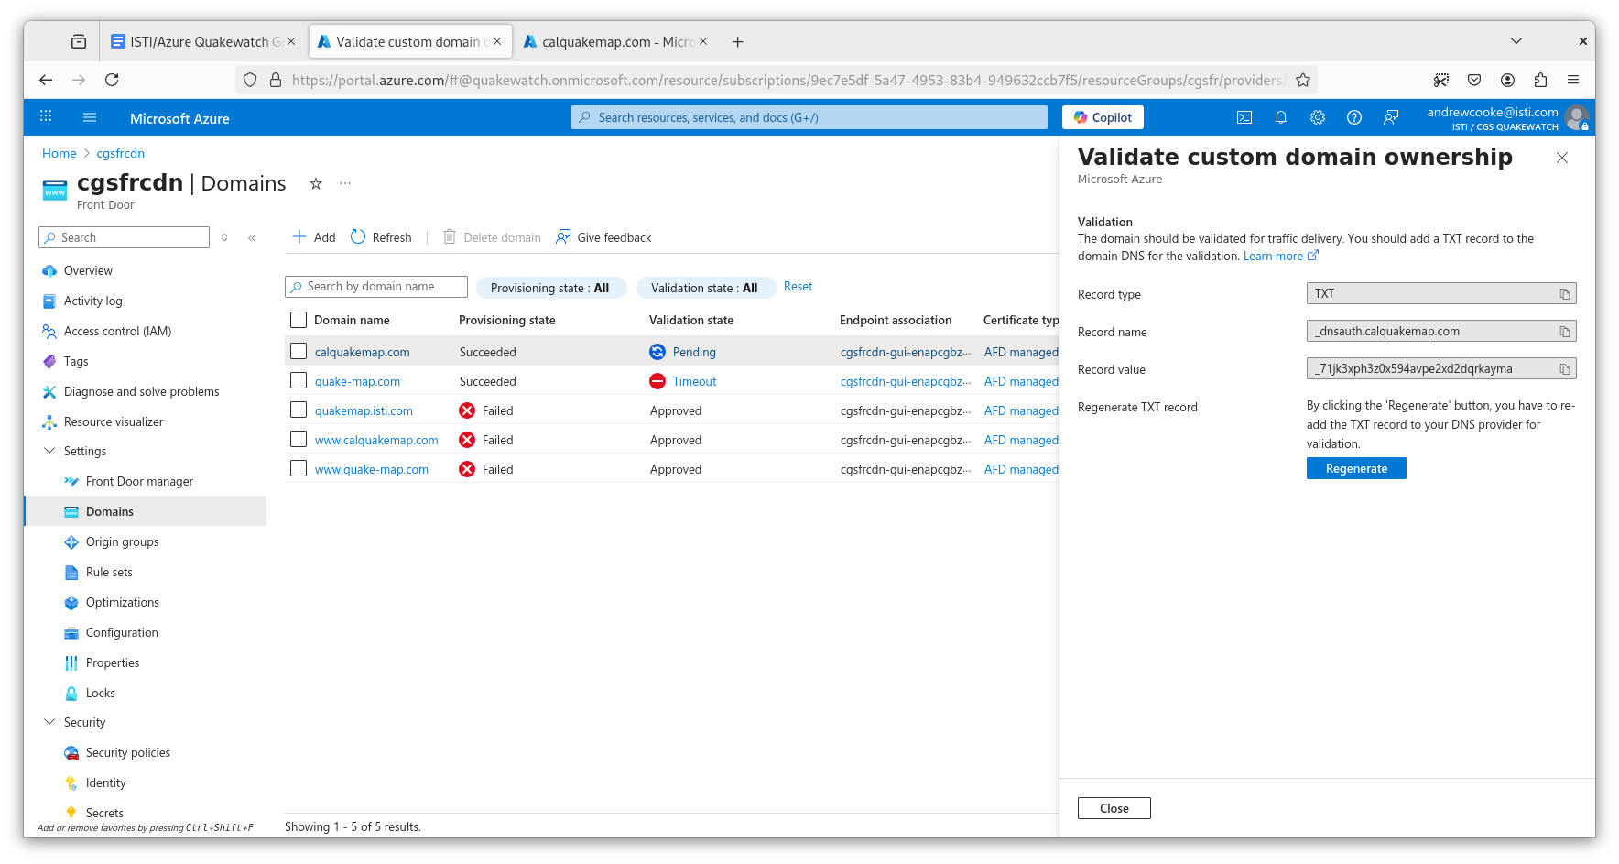Click Give feedback in the command bar
Image resolution: width=1619 pixels, height=864 pixels.
click(603, 237)
